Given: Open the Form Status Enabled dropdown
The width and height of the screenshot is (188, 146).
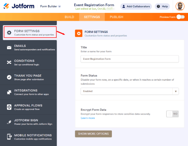Looking at the screenshot, I should point(130,91).
